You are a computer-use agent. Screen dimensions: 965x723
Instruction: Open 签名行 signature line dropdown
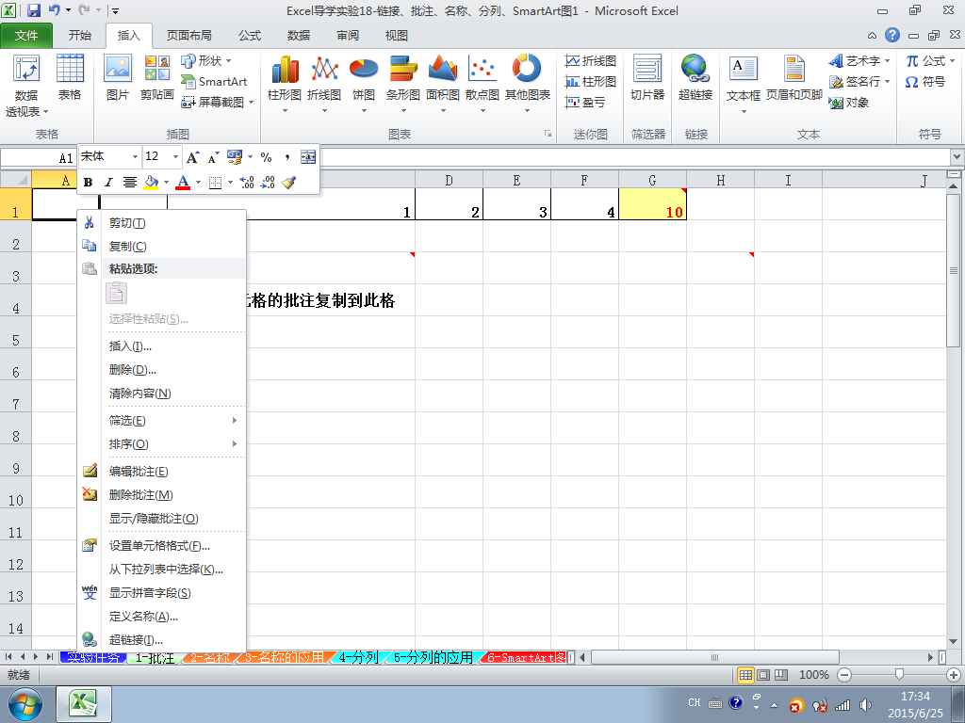coord(859,81)
